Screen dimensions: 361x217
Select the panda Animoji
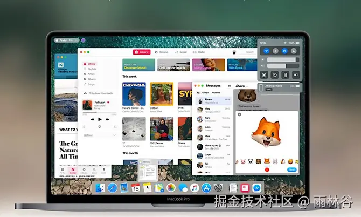[251, 161]
